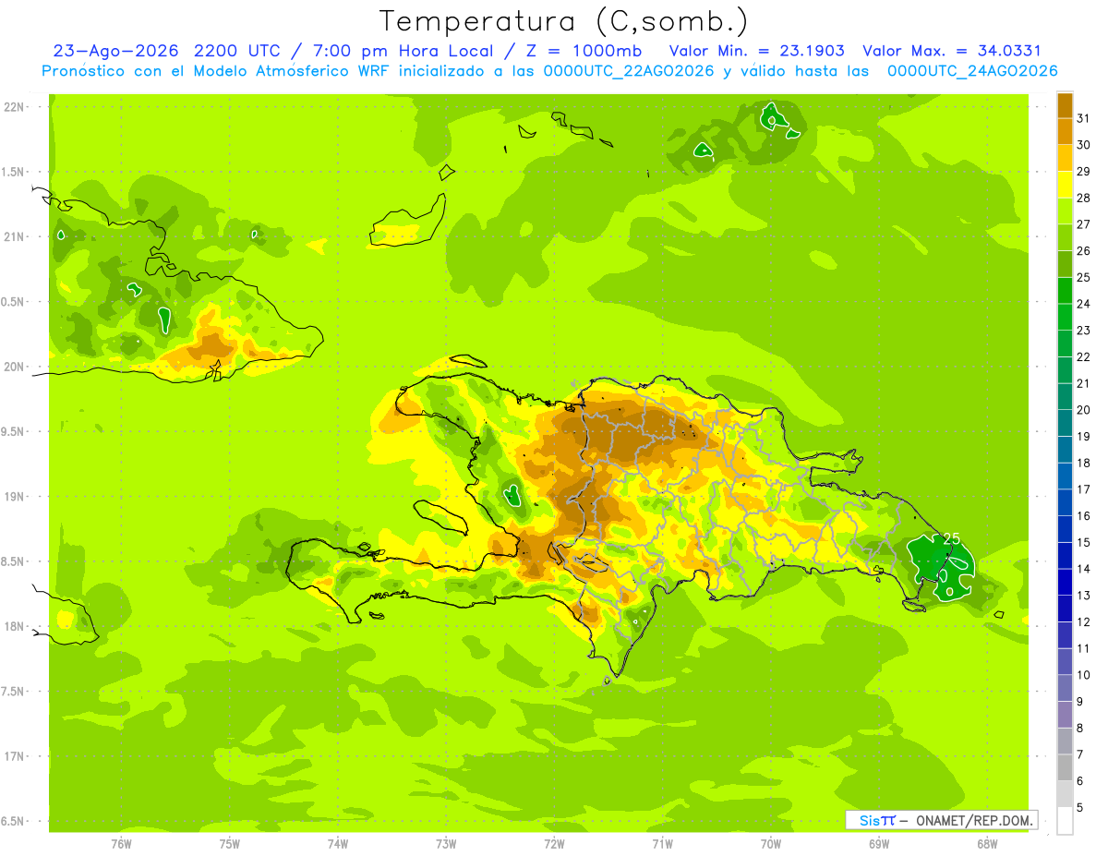Pick the light orange swatch between 29 and 30

coord(1065,159)
